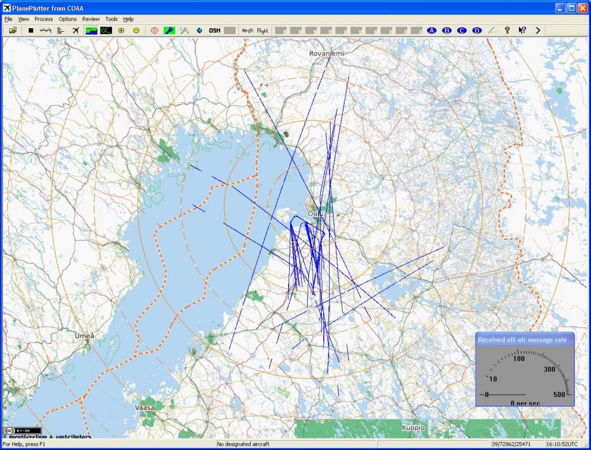Image resolution: width=591 pixels, height=450 pixels.
Task: Click the message rate gauge dial
Action: click(525, 376)
